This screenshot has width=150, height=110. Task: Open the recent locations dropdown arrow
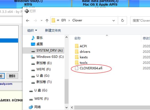point(42,20)
